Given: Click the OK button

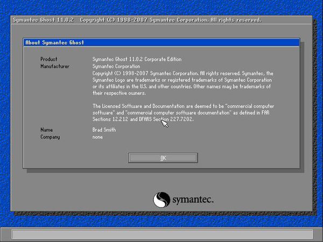Looking at the screenshot, I should pyautogui.click(x=163, y=158).
